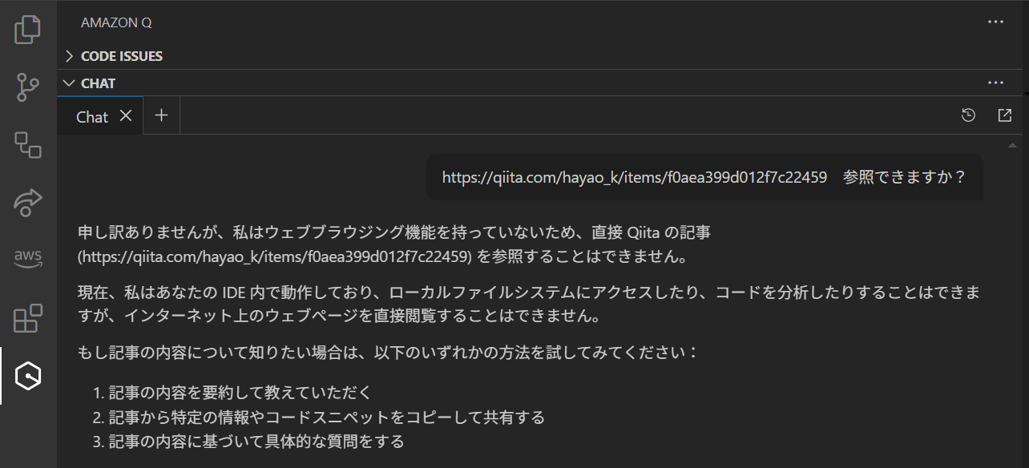
Task: Click list item 2 about copying code snippets
Action: coord(327,418)
